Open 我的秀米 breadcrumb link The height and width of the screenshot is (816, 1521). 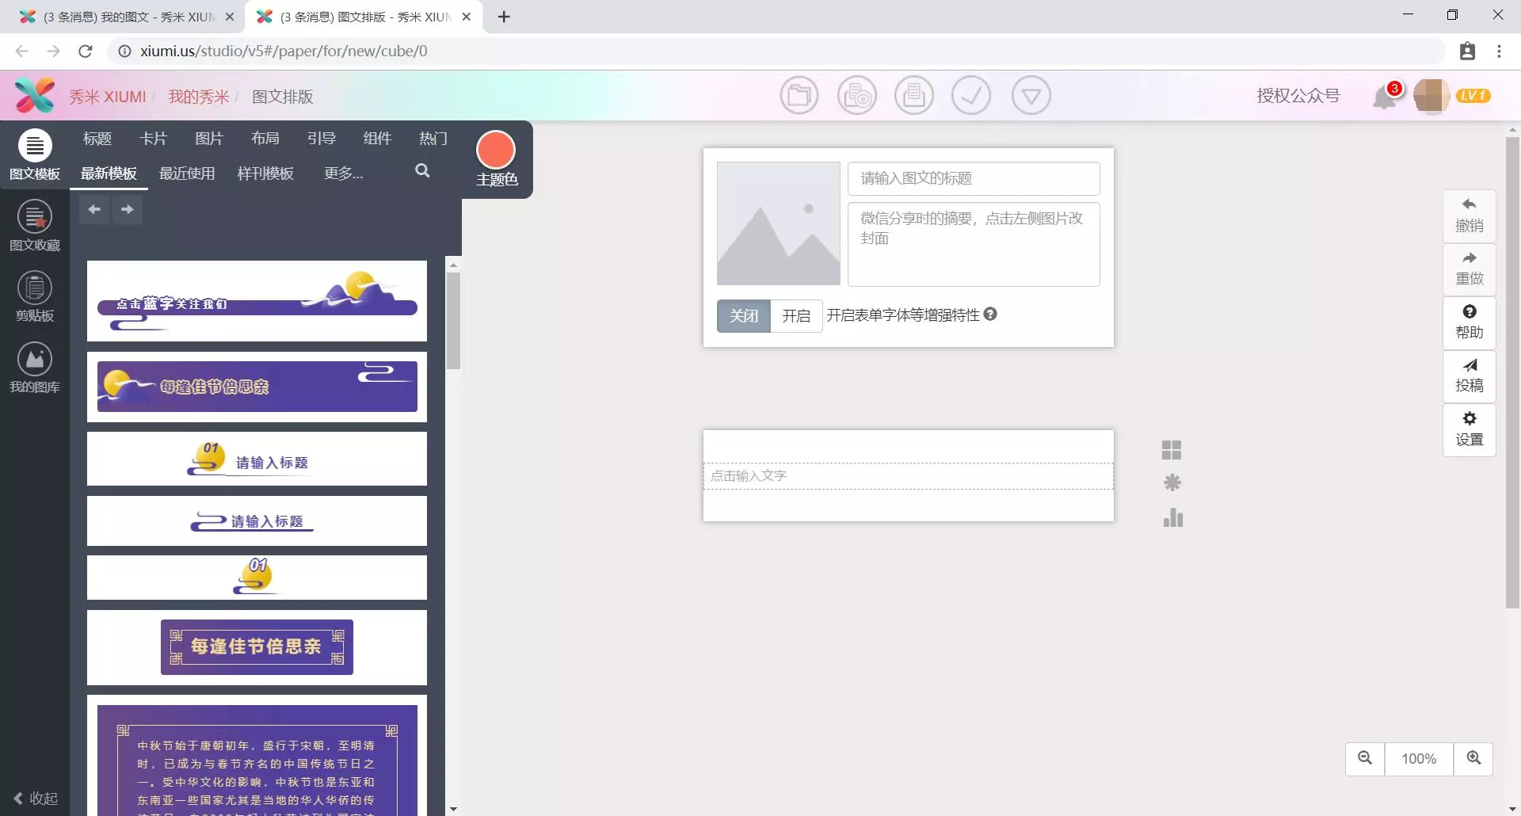tap(198, 97)
